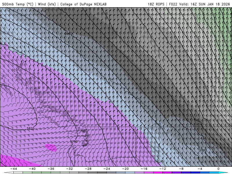Click the "F022" forecast hour text
This screenshot has width=232, height=174.
coord(173,4)
